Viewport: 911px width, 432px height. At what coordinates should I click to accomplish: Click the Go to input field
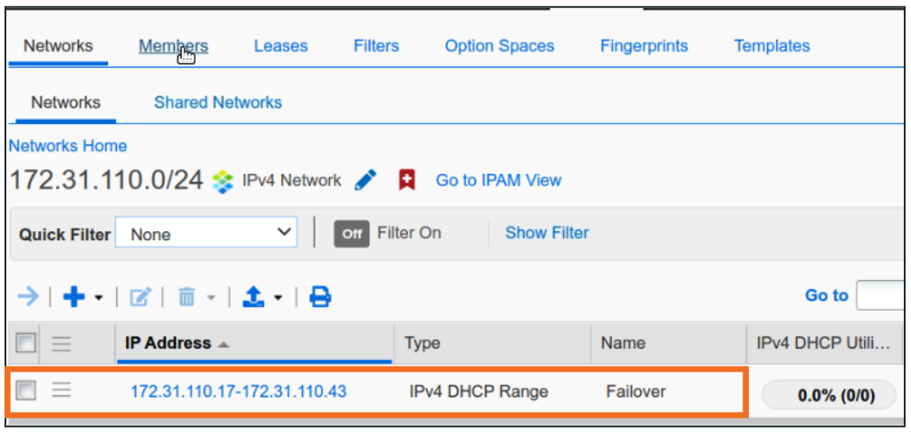pyautogui.click(x=880, y=295)
